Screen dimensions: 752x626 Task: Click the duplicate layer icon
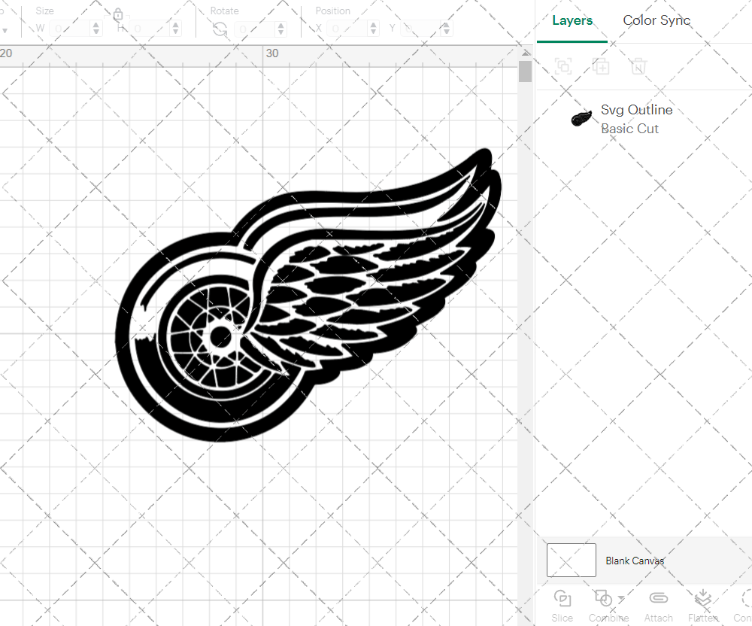(601, 66)
